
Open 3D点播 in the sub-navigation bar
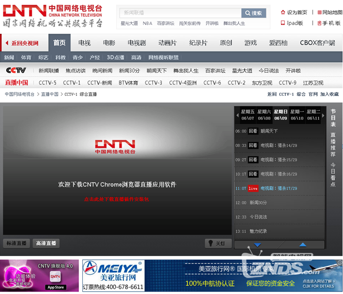(116, 57)
